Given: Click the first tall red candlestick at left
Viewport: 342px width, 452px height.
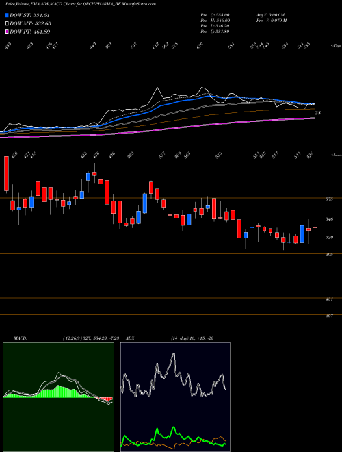Looking at the screenshot, I should [x=6, y=173].
